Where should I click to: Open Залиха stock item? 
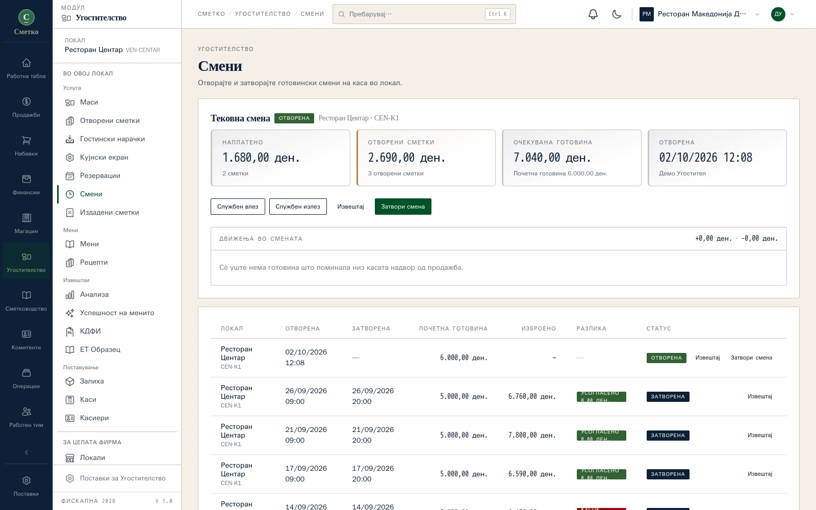point(117,381)
